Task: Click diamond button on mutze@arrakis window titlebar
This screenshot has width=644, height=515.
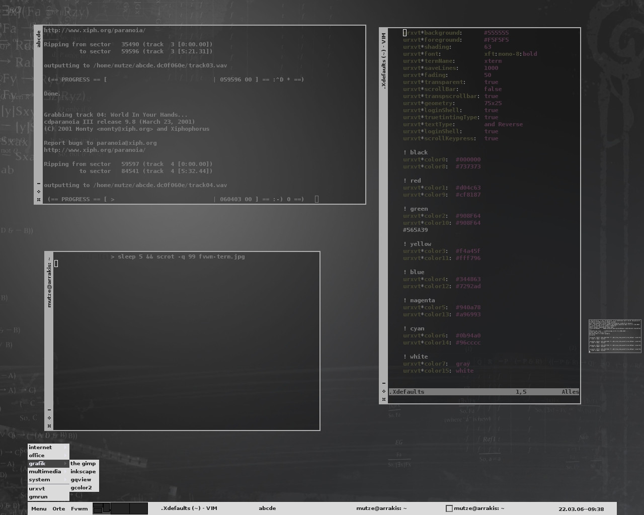Action: pos(49,417)
